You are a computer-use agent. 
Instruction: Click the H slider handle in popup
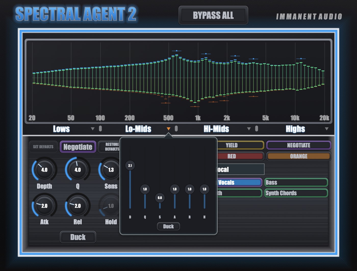point(205,189)
